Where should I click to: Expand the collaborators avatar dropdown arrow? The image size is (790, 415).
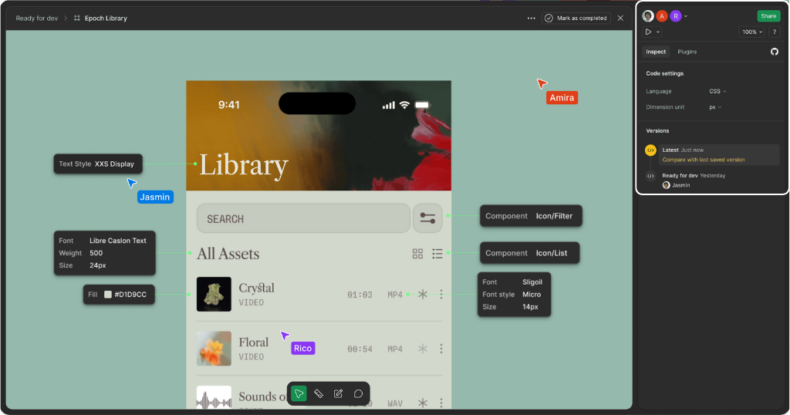(x=686, y=17)
